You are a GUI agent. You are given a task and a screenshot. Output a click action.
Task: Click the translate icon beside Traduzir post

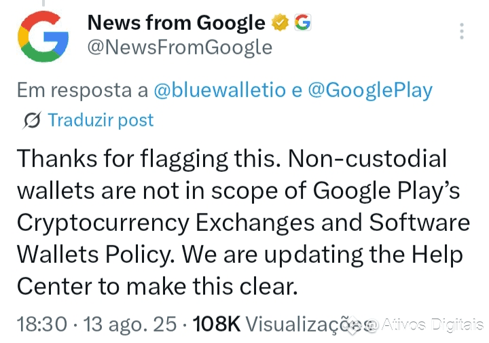pos(31,121)
